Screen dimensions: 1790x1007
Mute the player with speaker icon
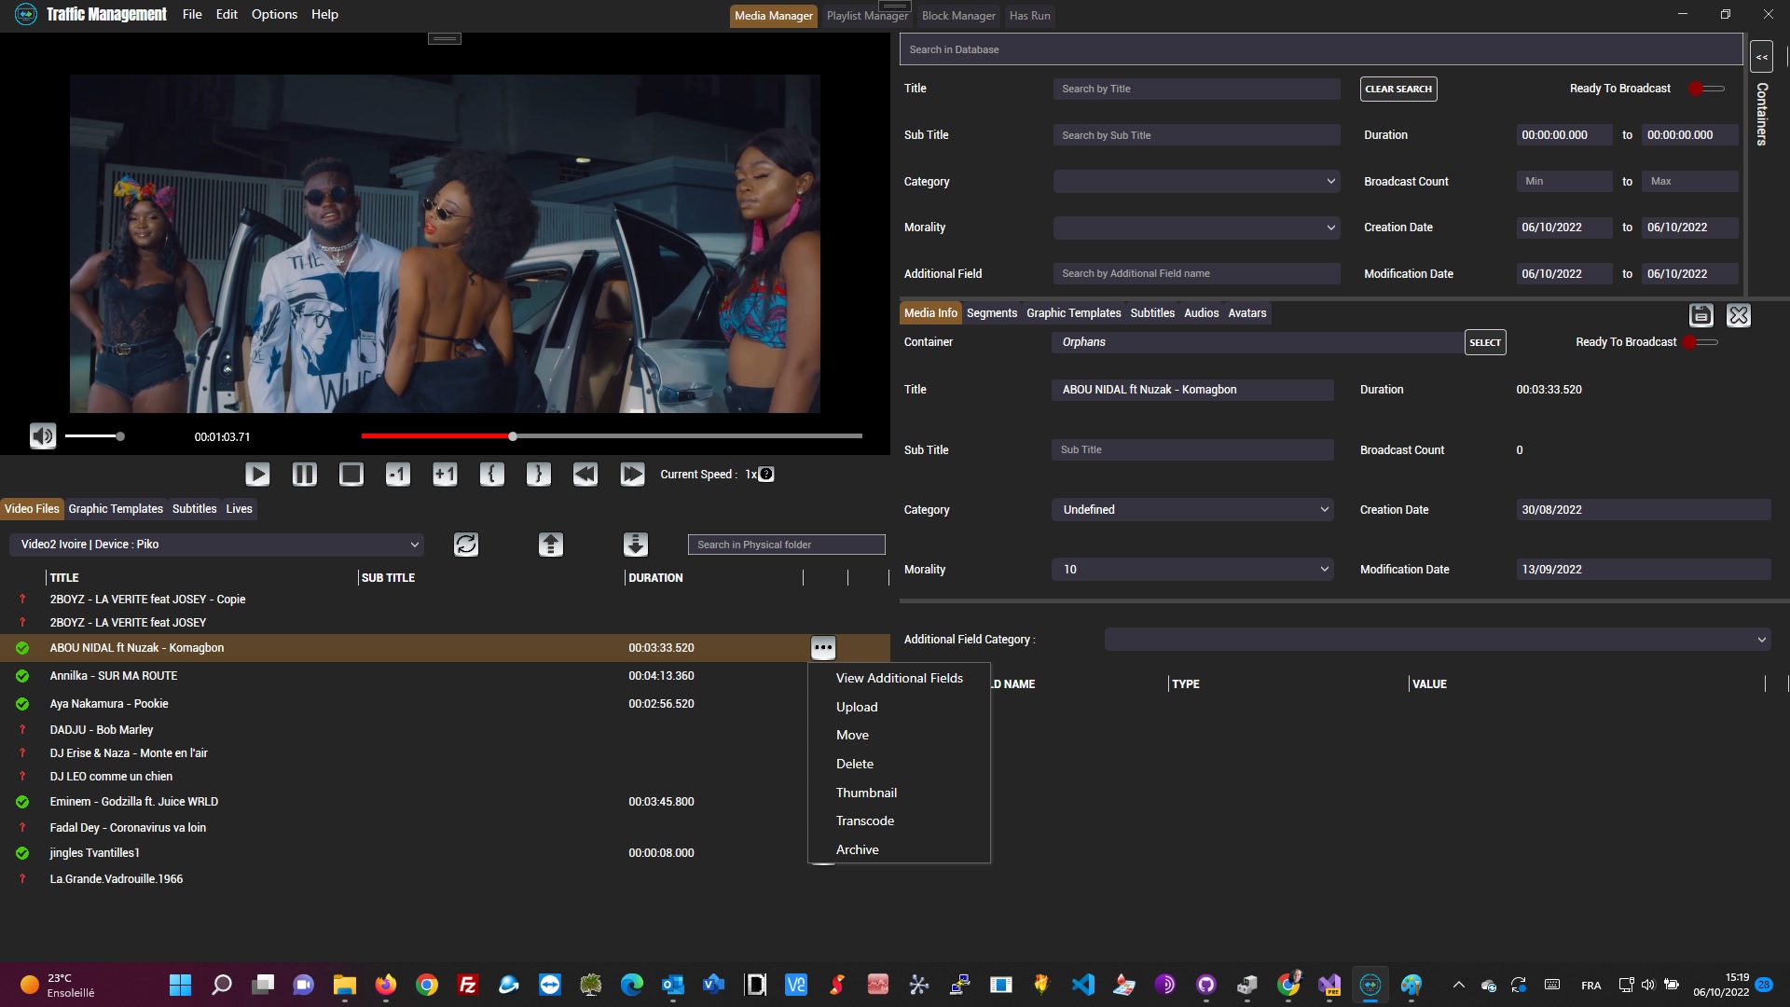coord(43,435)
